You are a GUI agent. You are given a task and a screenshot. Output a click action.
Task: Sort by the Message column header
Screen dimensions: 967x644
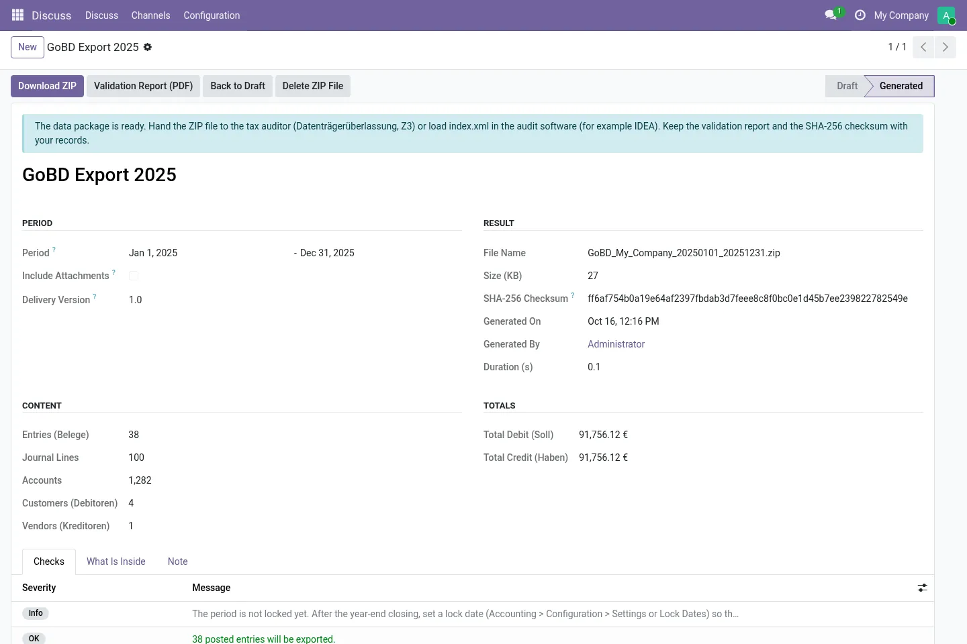point(211,588)
